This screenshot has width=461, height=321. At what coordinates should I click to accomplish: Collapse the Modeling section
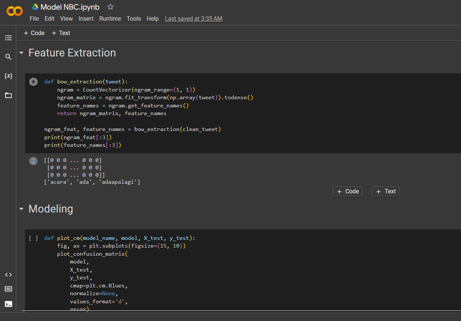click(21, 209)
